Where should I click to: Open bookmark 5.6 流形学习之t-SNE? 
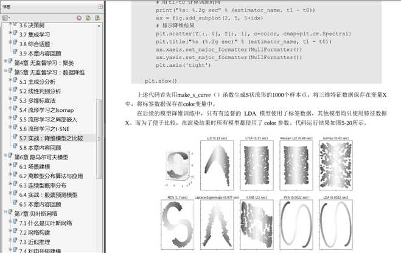[44, 129]
